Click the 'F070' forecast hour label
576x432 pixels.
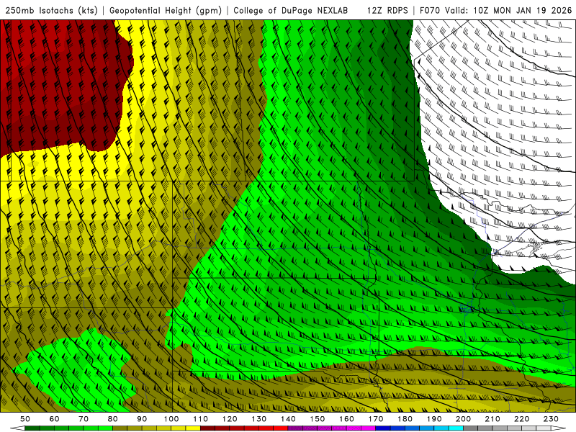(x=430, y=11)
